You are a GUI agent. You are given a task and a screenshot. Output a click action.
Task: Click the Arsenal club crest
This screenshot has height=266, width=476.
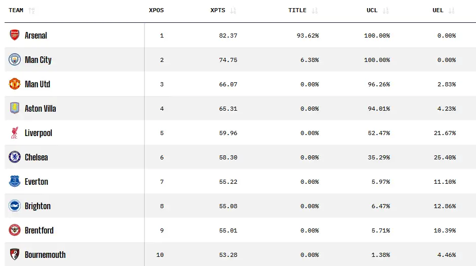pos(15,35)
